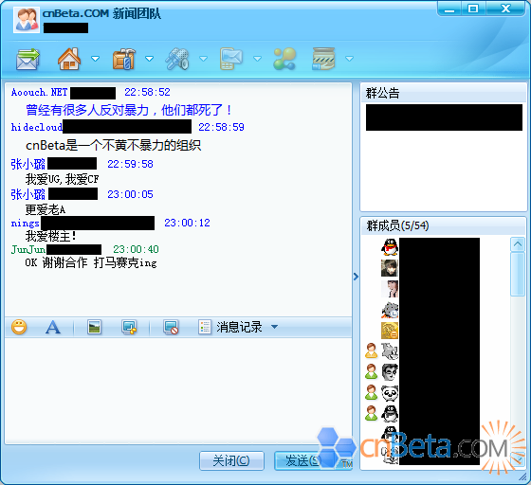Expand the dropdown beside the microphone icon
The height and width of the screenshot is (485, 531).
pyautogui.click(x=203, y=59)
